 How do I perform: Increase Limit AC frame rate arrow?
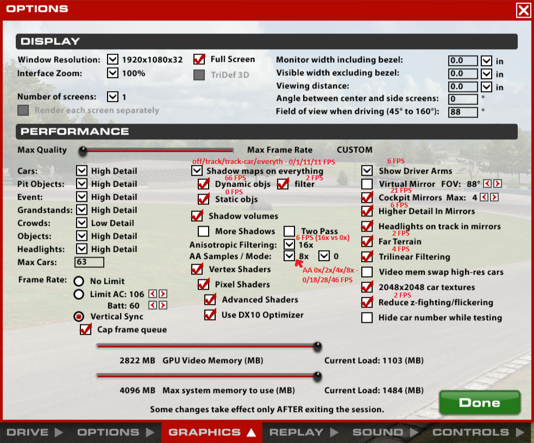[x=162, y=294]
